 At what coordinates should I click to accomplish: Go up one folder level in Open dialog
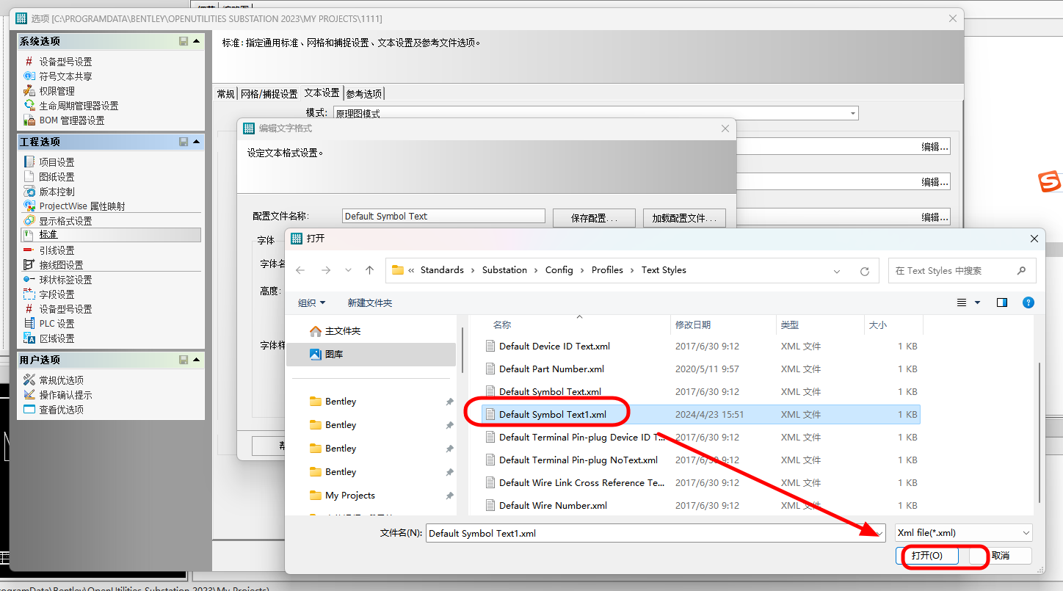click(x=369, y=270)
